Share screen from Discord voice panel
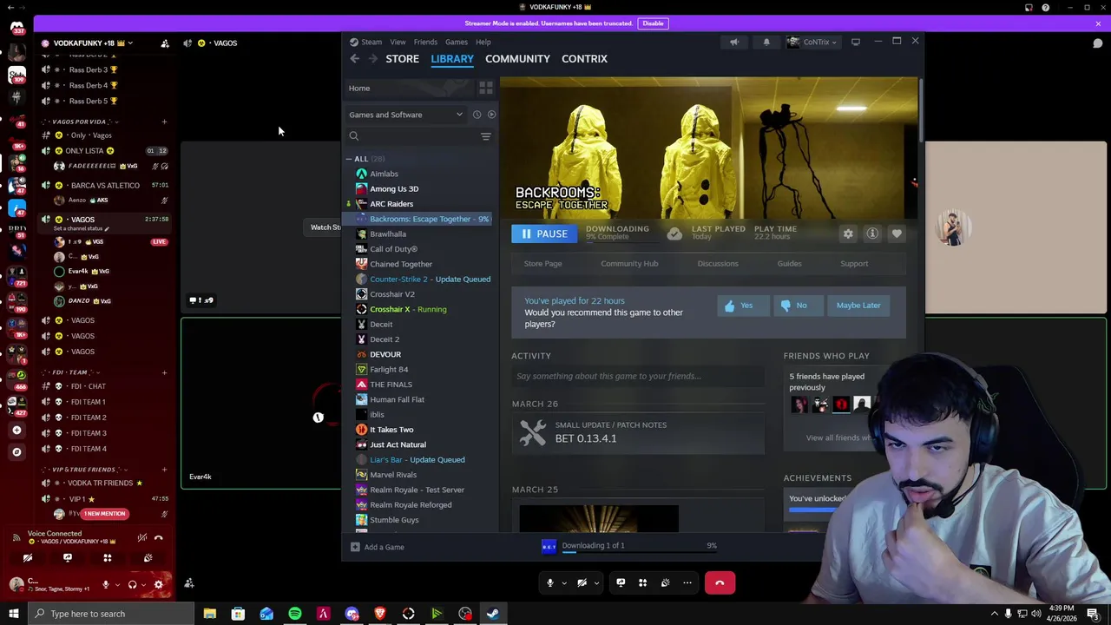This screenshot has height=625, width=1111. point(67,558)
